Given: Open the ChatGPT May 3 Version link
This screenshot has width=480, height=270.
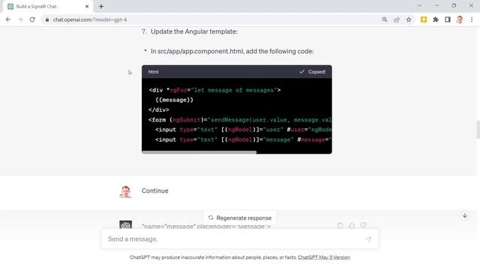Looking at the screenshot, I should coord(324,257).
